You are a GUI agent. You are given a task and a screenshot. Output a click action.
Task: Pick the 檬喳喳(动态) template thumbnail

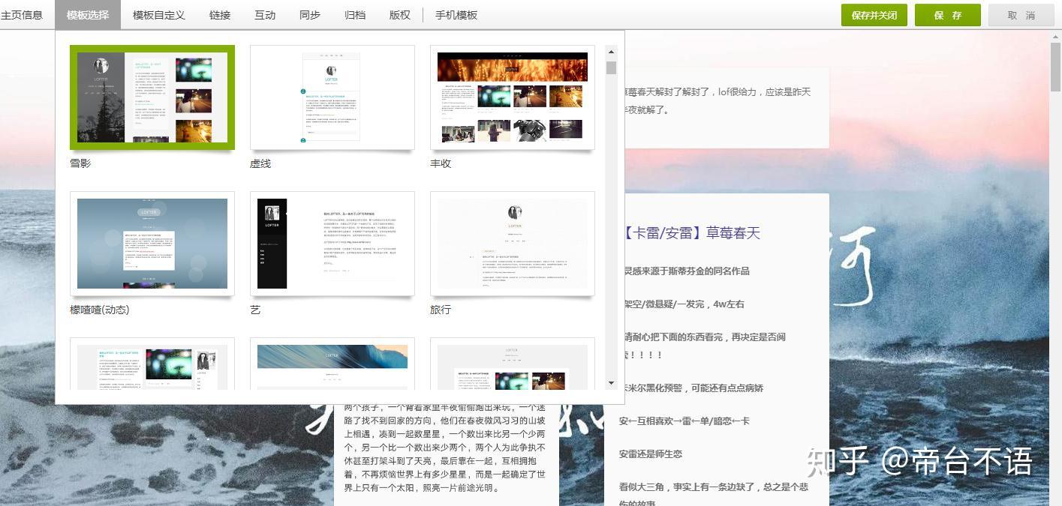152,244
